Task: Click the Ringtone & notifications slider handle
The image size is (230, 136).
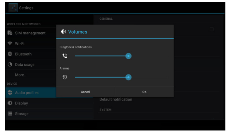Action: coord(129,56)
